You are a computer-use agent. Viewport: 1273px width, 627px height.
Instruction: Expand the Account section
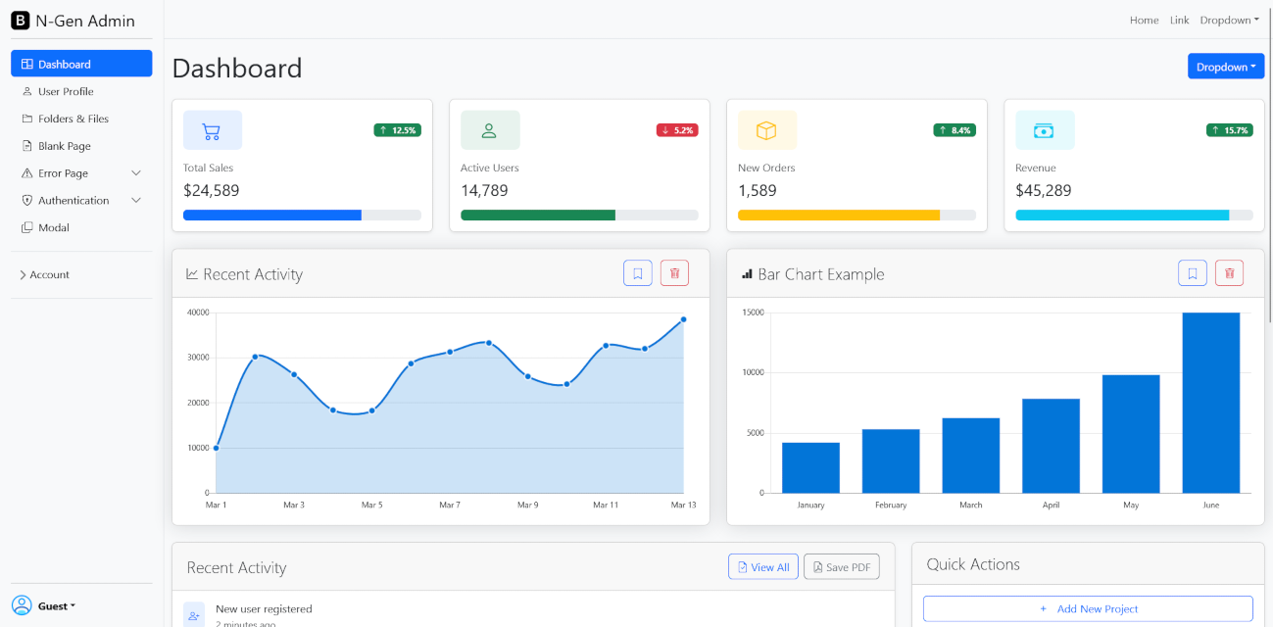point(44,275)
